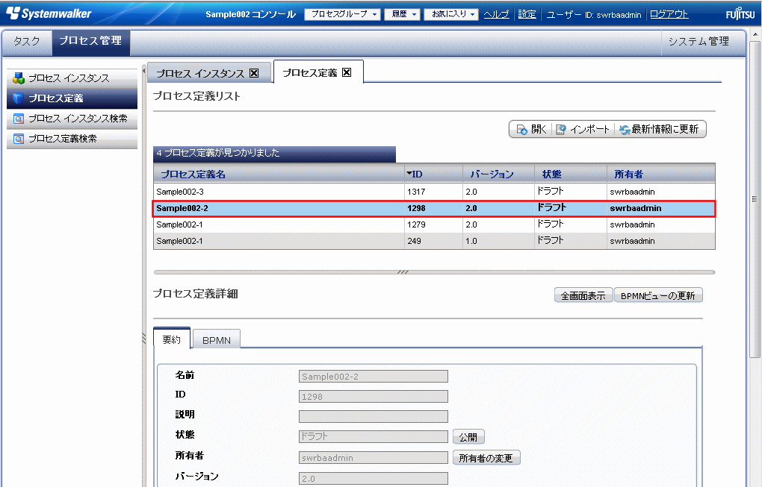Click the 開く button with folder icon
The width and height of the screenshot is (762, 487).
pyautogui.click(x=530, y=130)
